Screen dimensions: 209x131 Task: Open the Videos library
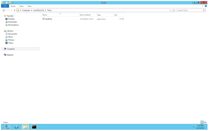[x=11, y=43]
